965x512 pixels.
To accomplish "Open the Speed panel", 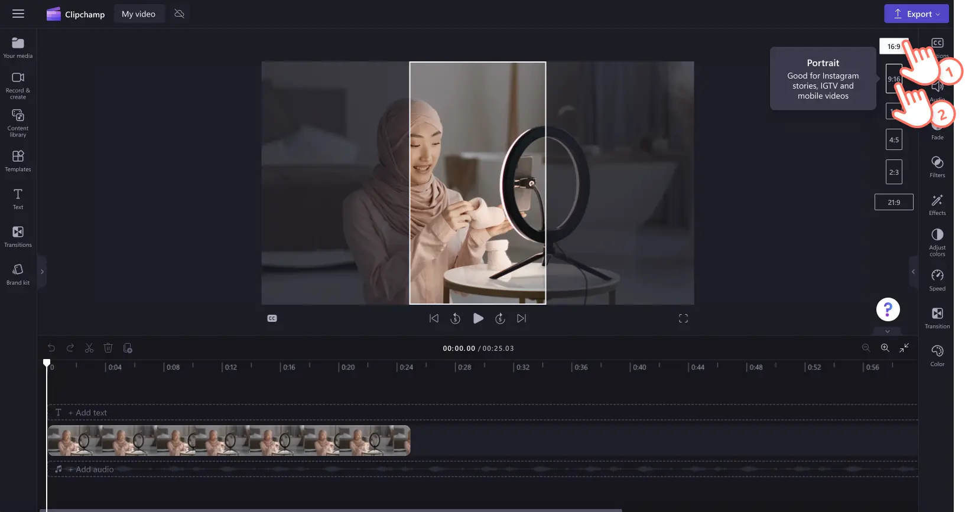I will pyautogui.click(x=938, y=281).
